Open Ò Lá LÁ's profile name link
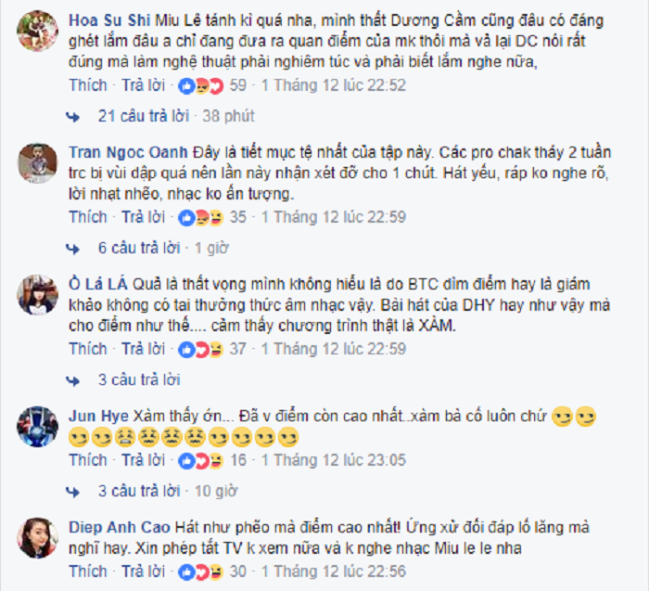Screen dimensions: 649x591 (98, 285)
